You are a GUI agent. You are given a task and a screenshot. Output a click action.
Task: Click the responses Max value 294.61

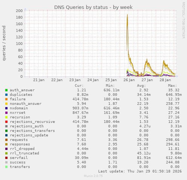(x=173, y=144)
